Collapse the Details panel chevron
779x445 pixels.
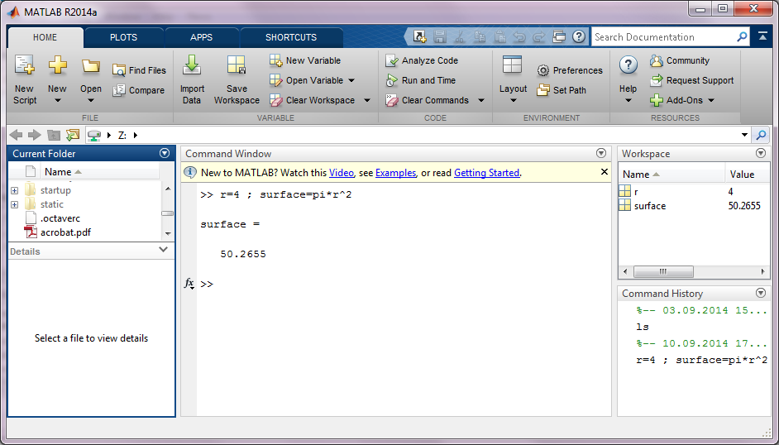[164, 251]
